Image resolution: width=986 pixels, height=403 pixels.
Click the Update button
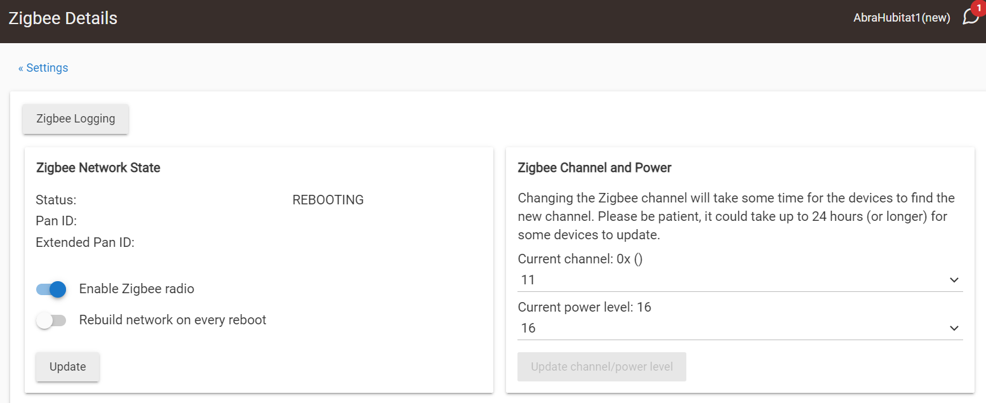pos(67,367)
